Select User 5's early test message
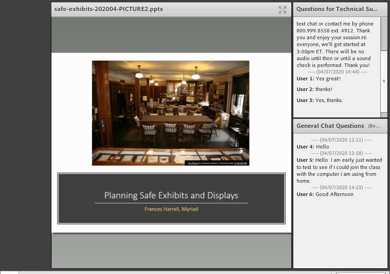Viewport: 390px width, 274px height. pyautogui.click(x=339, y=170)
